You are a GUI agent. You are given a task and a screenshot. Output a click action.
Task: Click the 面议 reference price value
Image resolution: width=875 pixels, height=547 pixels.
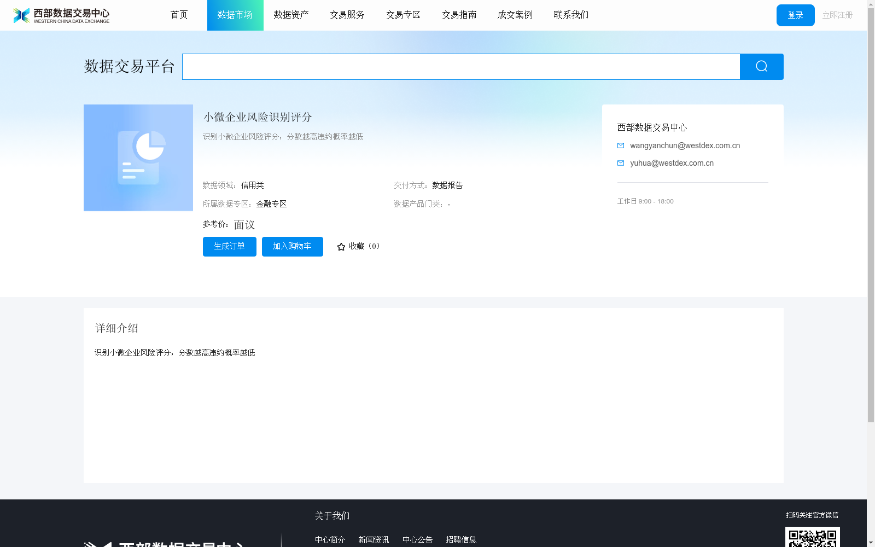tap(244, 225)
